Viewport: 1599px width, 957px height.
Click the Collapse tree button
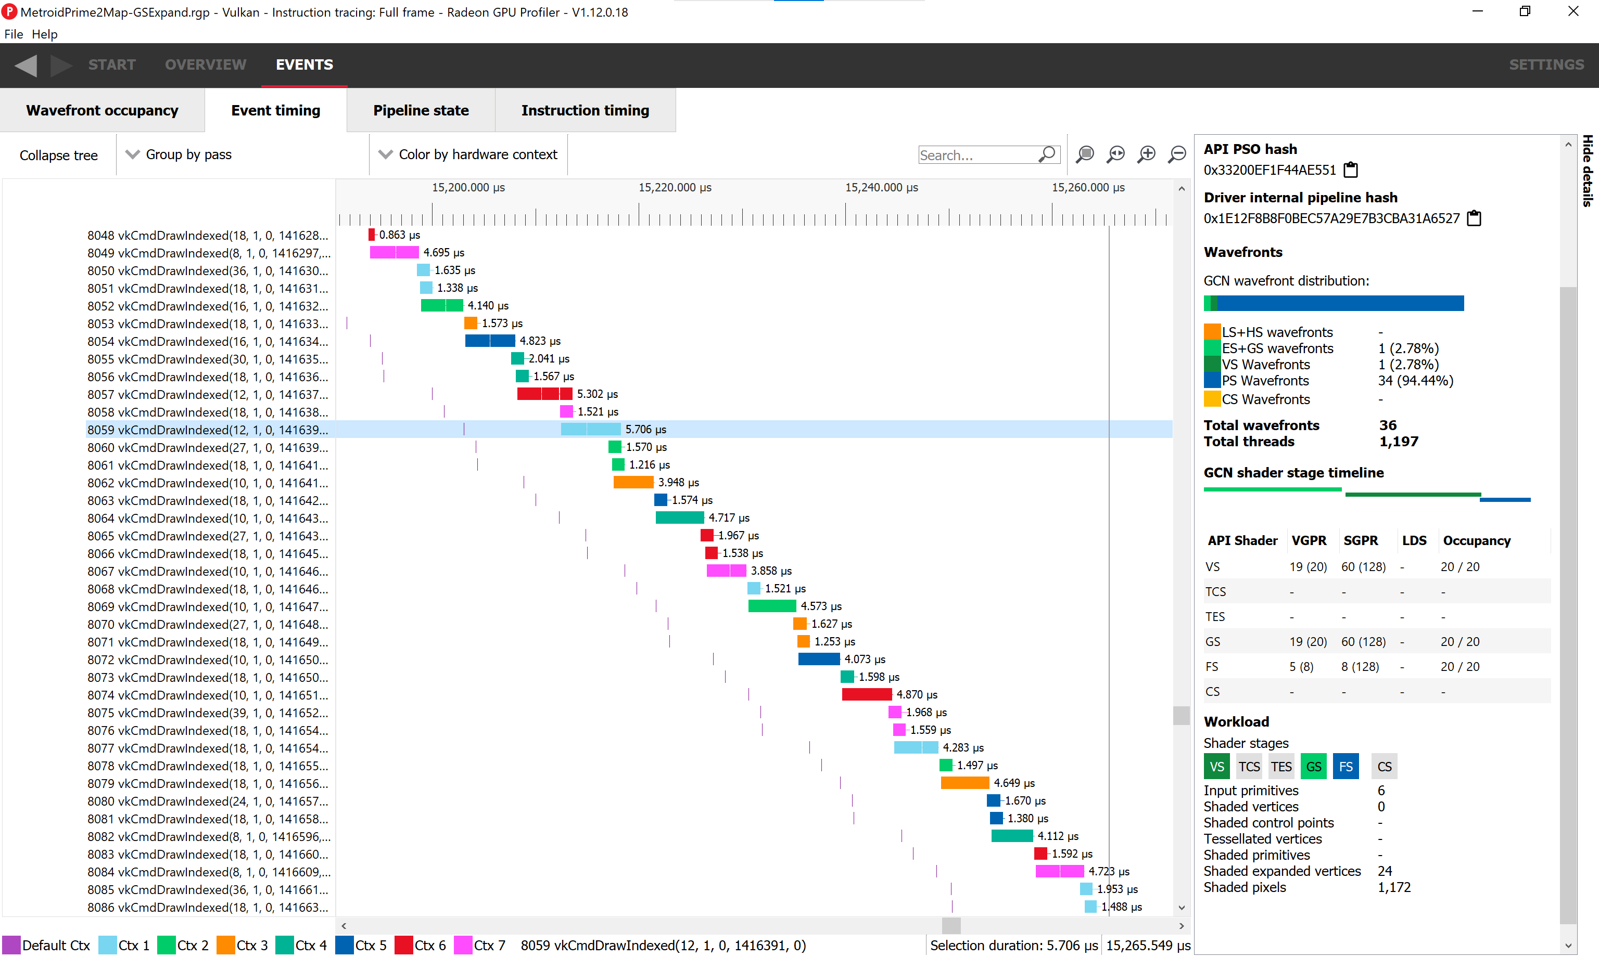(x=59, y=156)
